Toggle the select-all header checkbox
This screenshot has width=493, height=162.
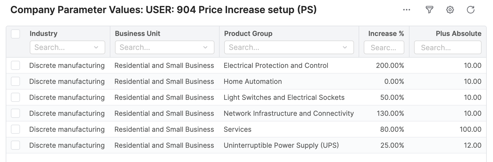point(15,34)
